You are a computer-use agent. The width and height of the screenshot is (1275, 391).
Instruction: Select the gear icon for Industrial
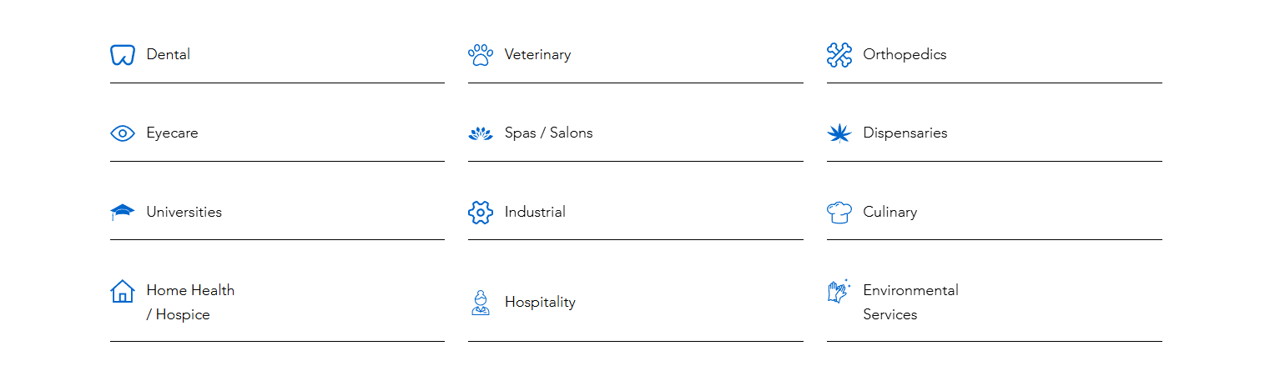pos(481,213)
